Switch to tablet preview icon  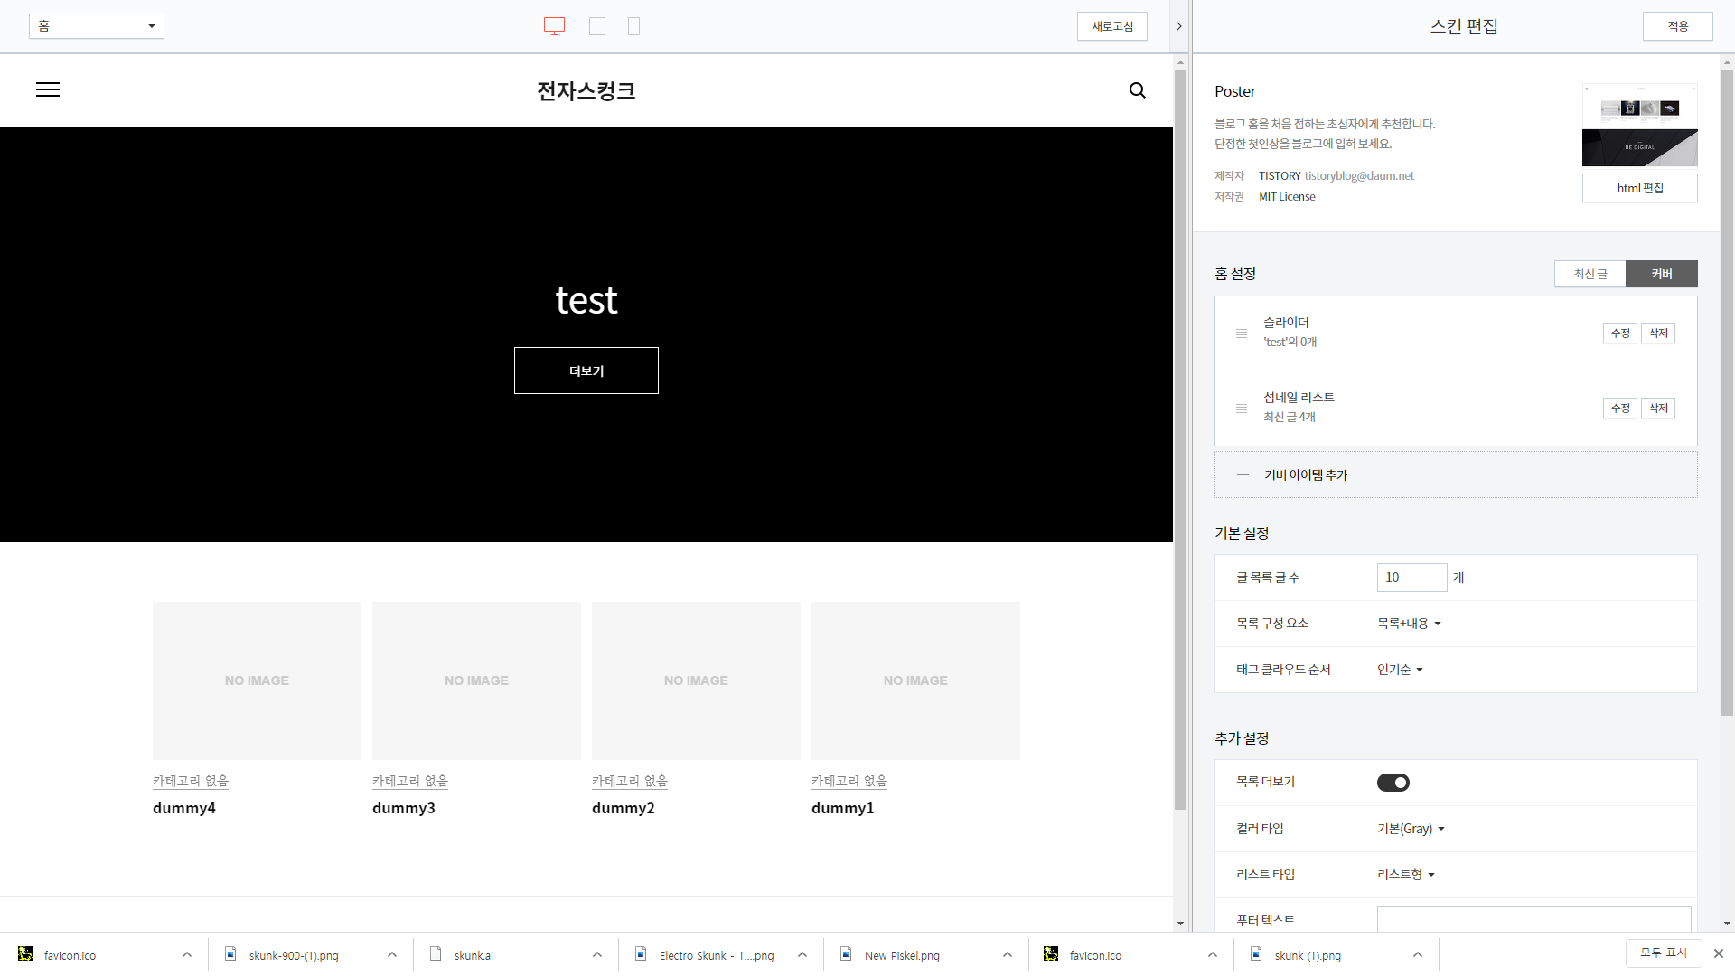click(x=597, y=26)
